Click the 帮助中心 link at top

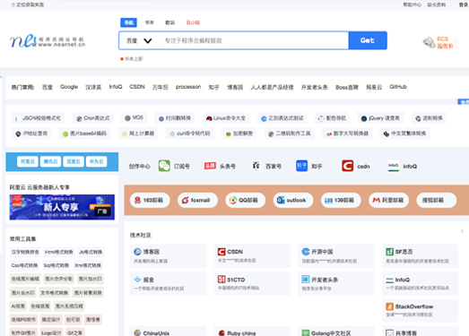click(x=413, y=4)
